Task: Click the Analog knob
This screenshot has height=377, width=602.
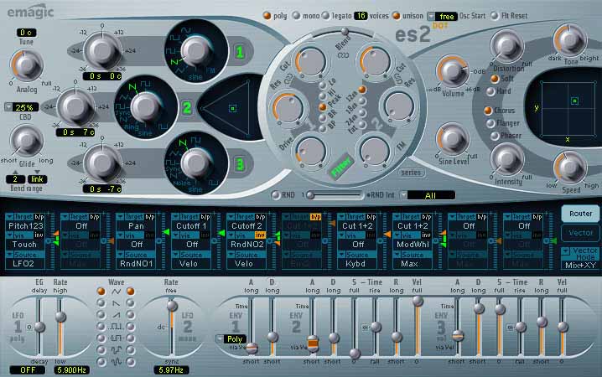Action: tap(26, 65)
